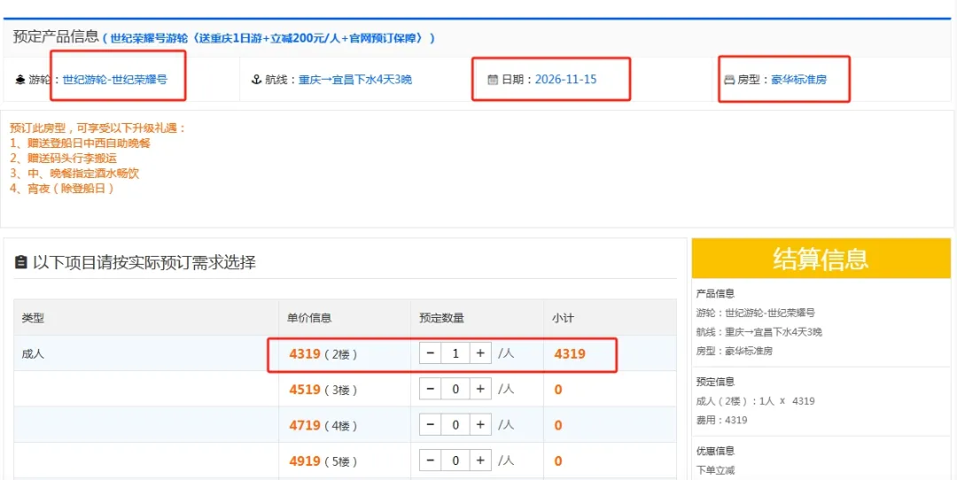Click the 费用：4319 summary line
This screenshot has width=957, height=480.
(x=722, y=420)
